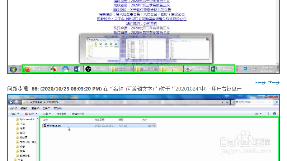Open the 帮助(H) menu
Image resolution: width=287 pixels, height=161 pixels.
57,108
